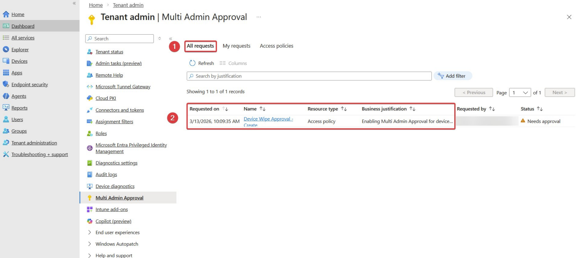Click the search box up-down arrows icon
The height and width of the screenshot is (258, 576).
pyautogui.click(x=159, y=38)
